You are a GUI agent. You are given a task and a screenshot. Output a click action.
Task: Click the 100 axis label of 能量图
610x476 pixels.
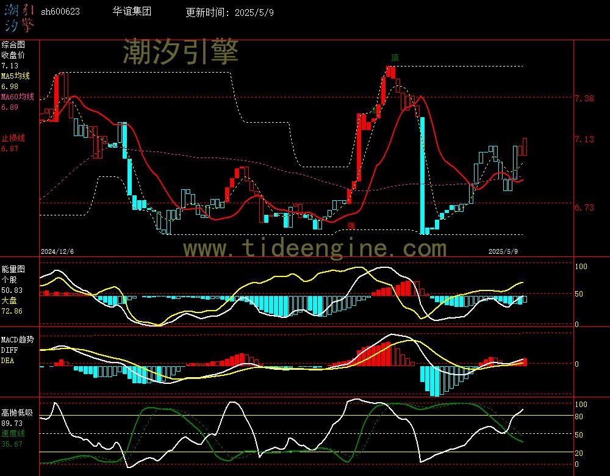[x=581, y=267]
